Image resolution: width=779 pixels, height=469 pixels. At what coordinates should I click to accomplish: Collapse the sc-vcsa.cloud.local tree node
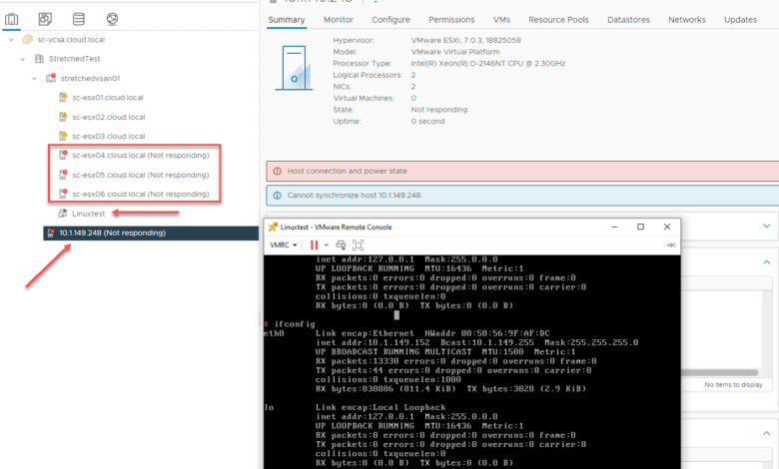click(11, 40)
